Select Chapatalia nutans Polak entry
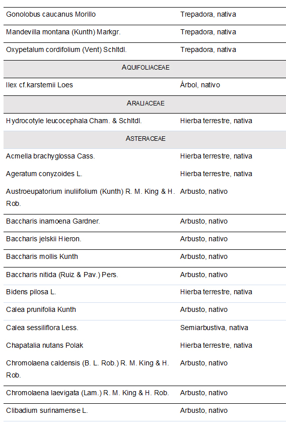 coord(44,346)
